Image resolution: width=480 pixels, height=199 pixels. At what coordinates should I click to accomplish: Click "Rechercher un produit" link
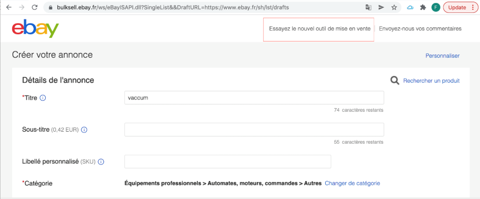coord(431,81)
